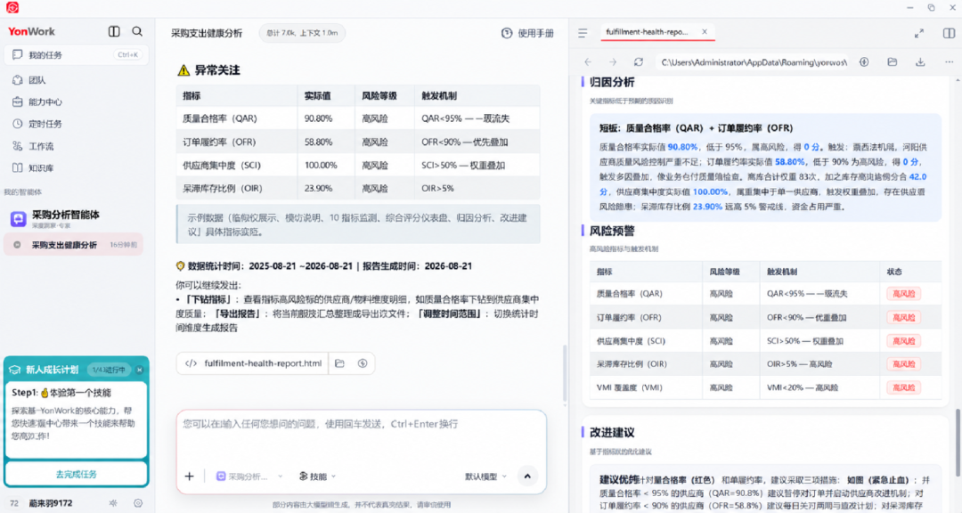962x513 pixels.
Task: Go back in the preview browser
Action: tap(588, 62)
